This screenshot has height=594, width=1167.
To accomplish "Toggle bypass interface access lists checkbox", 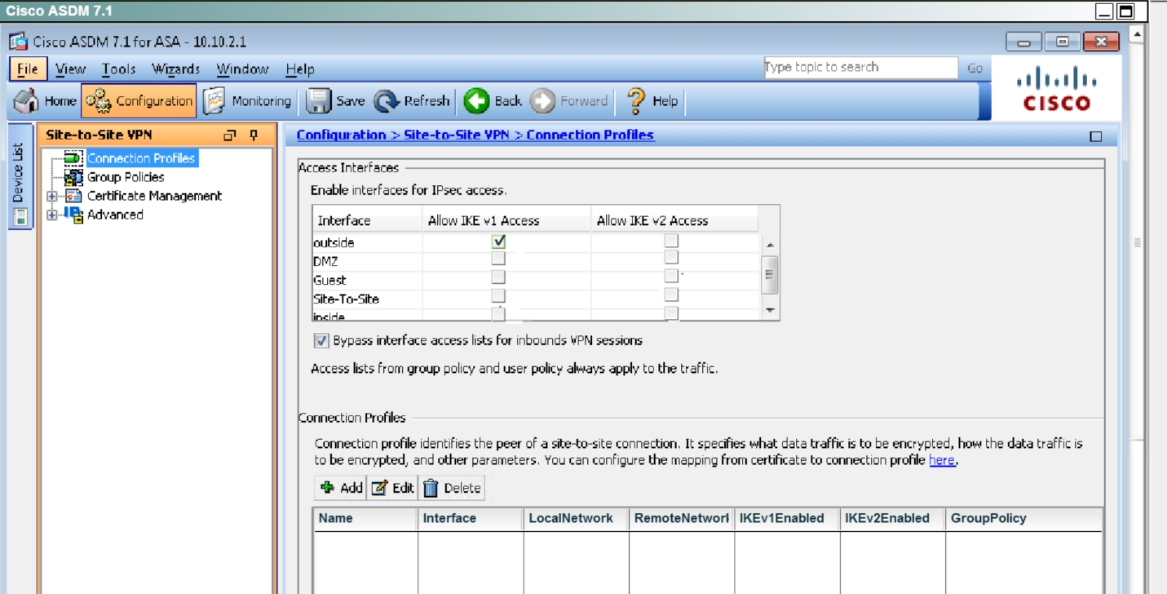I will tap(321, 340).
